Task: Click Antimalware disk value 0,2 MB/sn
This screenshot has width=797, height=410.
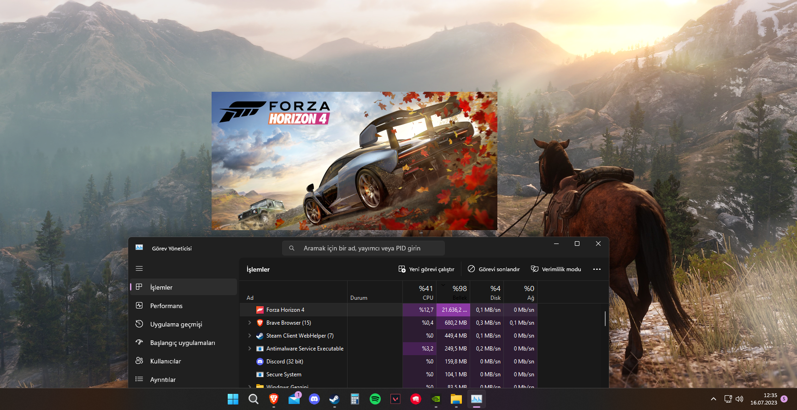Action: (x=487, y=349)
